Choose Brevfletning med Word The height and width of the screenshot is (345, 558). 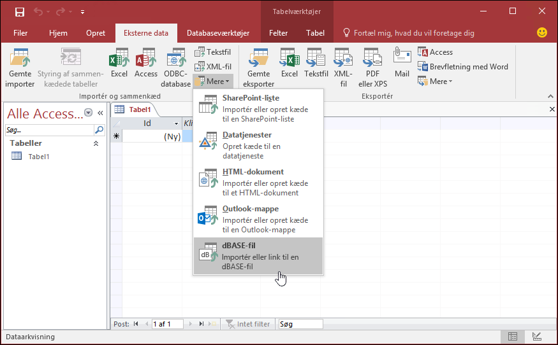tap(462, 66)
